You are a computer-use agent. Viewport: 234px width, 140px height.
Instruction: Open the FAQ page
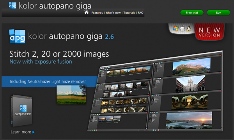coord(140,13)
